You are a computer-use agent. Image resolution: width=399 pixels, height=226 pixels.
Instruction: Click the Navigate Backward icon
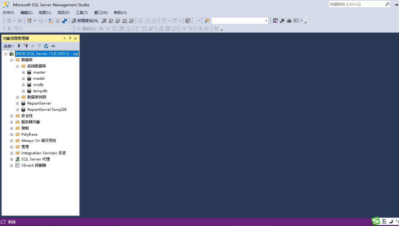click(x=9, y=21)
